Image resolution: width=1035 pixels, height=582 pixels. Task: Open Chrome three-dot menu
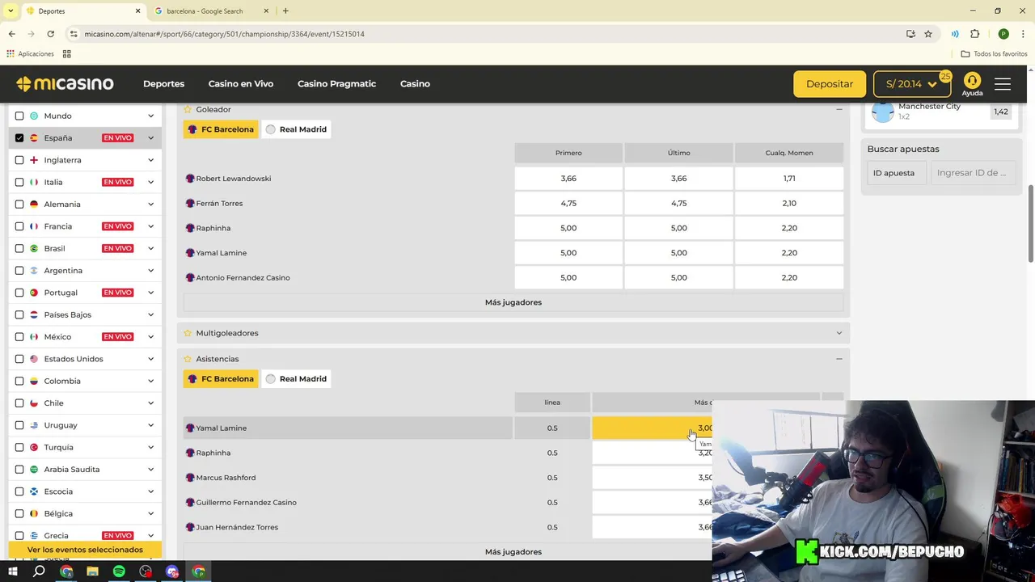[x=1023, y=34]
